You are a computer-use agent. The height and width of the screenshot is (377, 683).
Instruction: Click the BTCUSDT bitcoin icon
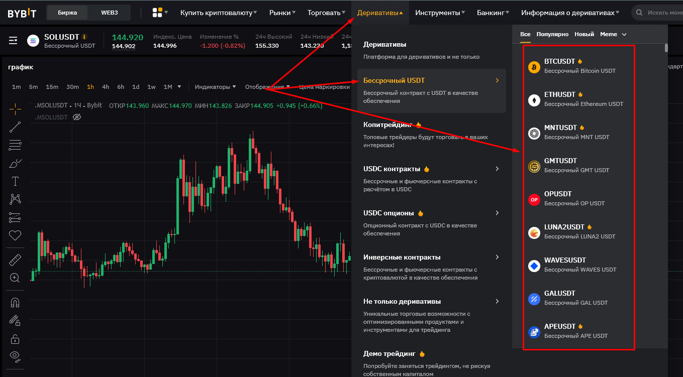534,67
